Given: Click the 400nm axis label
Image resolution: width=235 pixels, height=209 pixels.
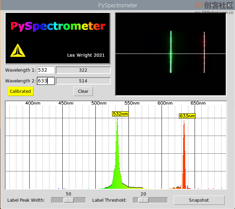Looking at the screenshot, I should click(33, 103).
